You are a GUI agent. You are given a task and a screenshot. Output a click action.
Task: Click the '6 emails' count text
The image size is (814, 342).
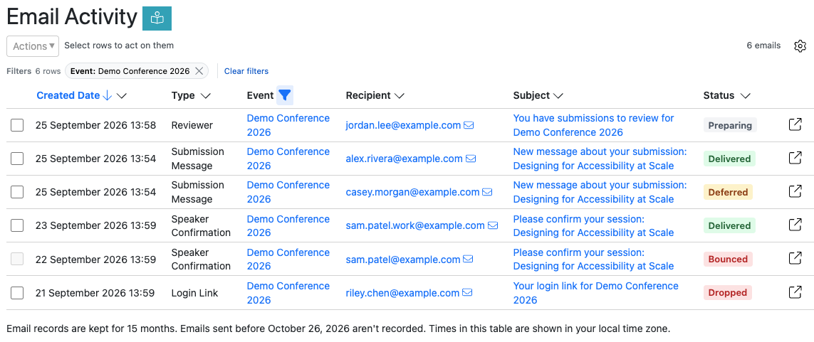coord(763,46)
